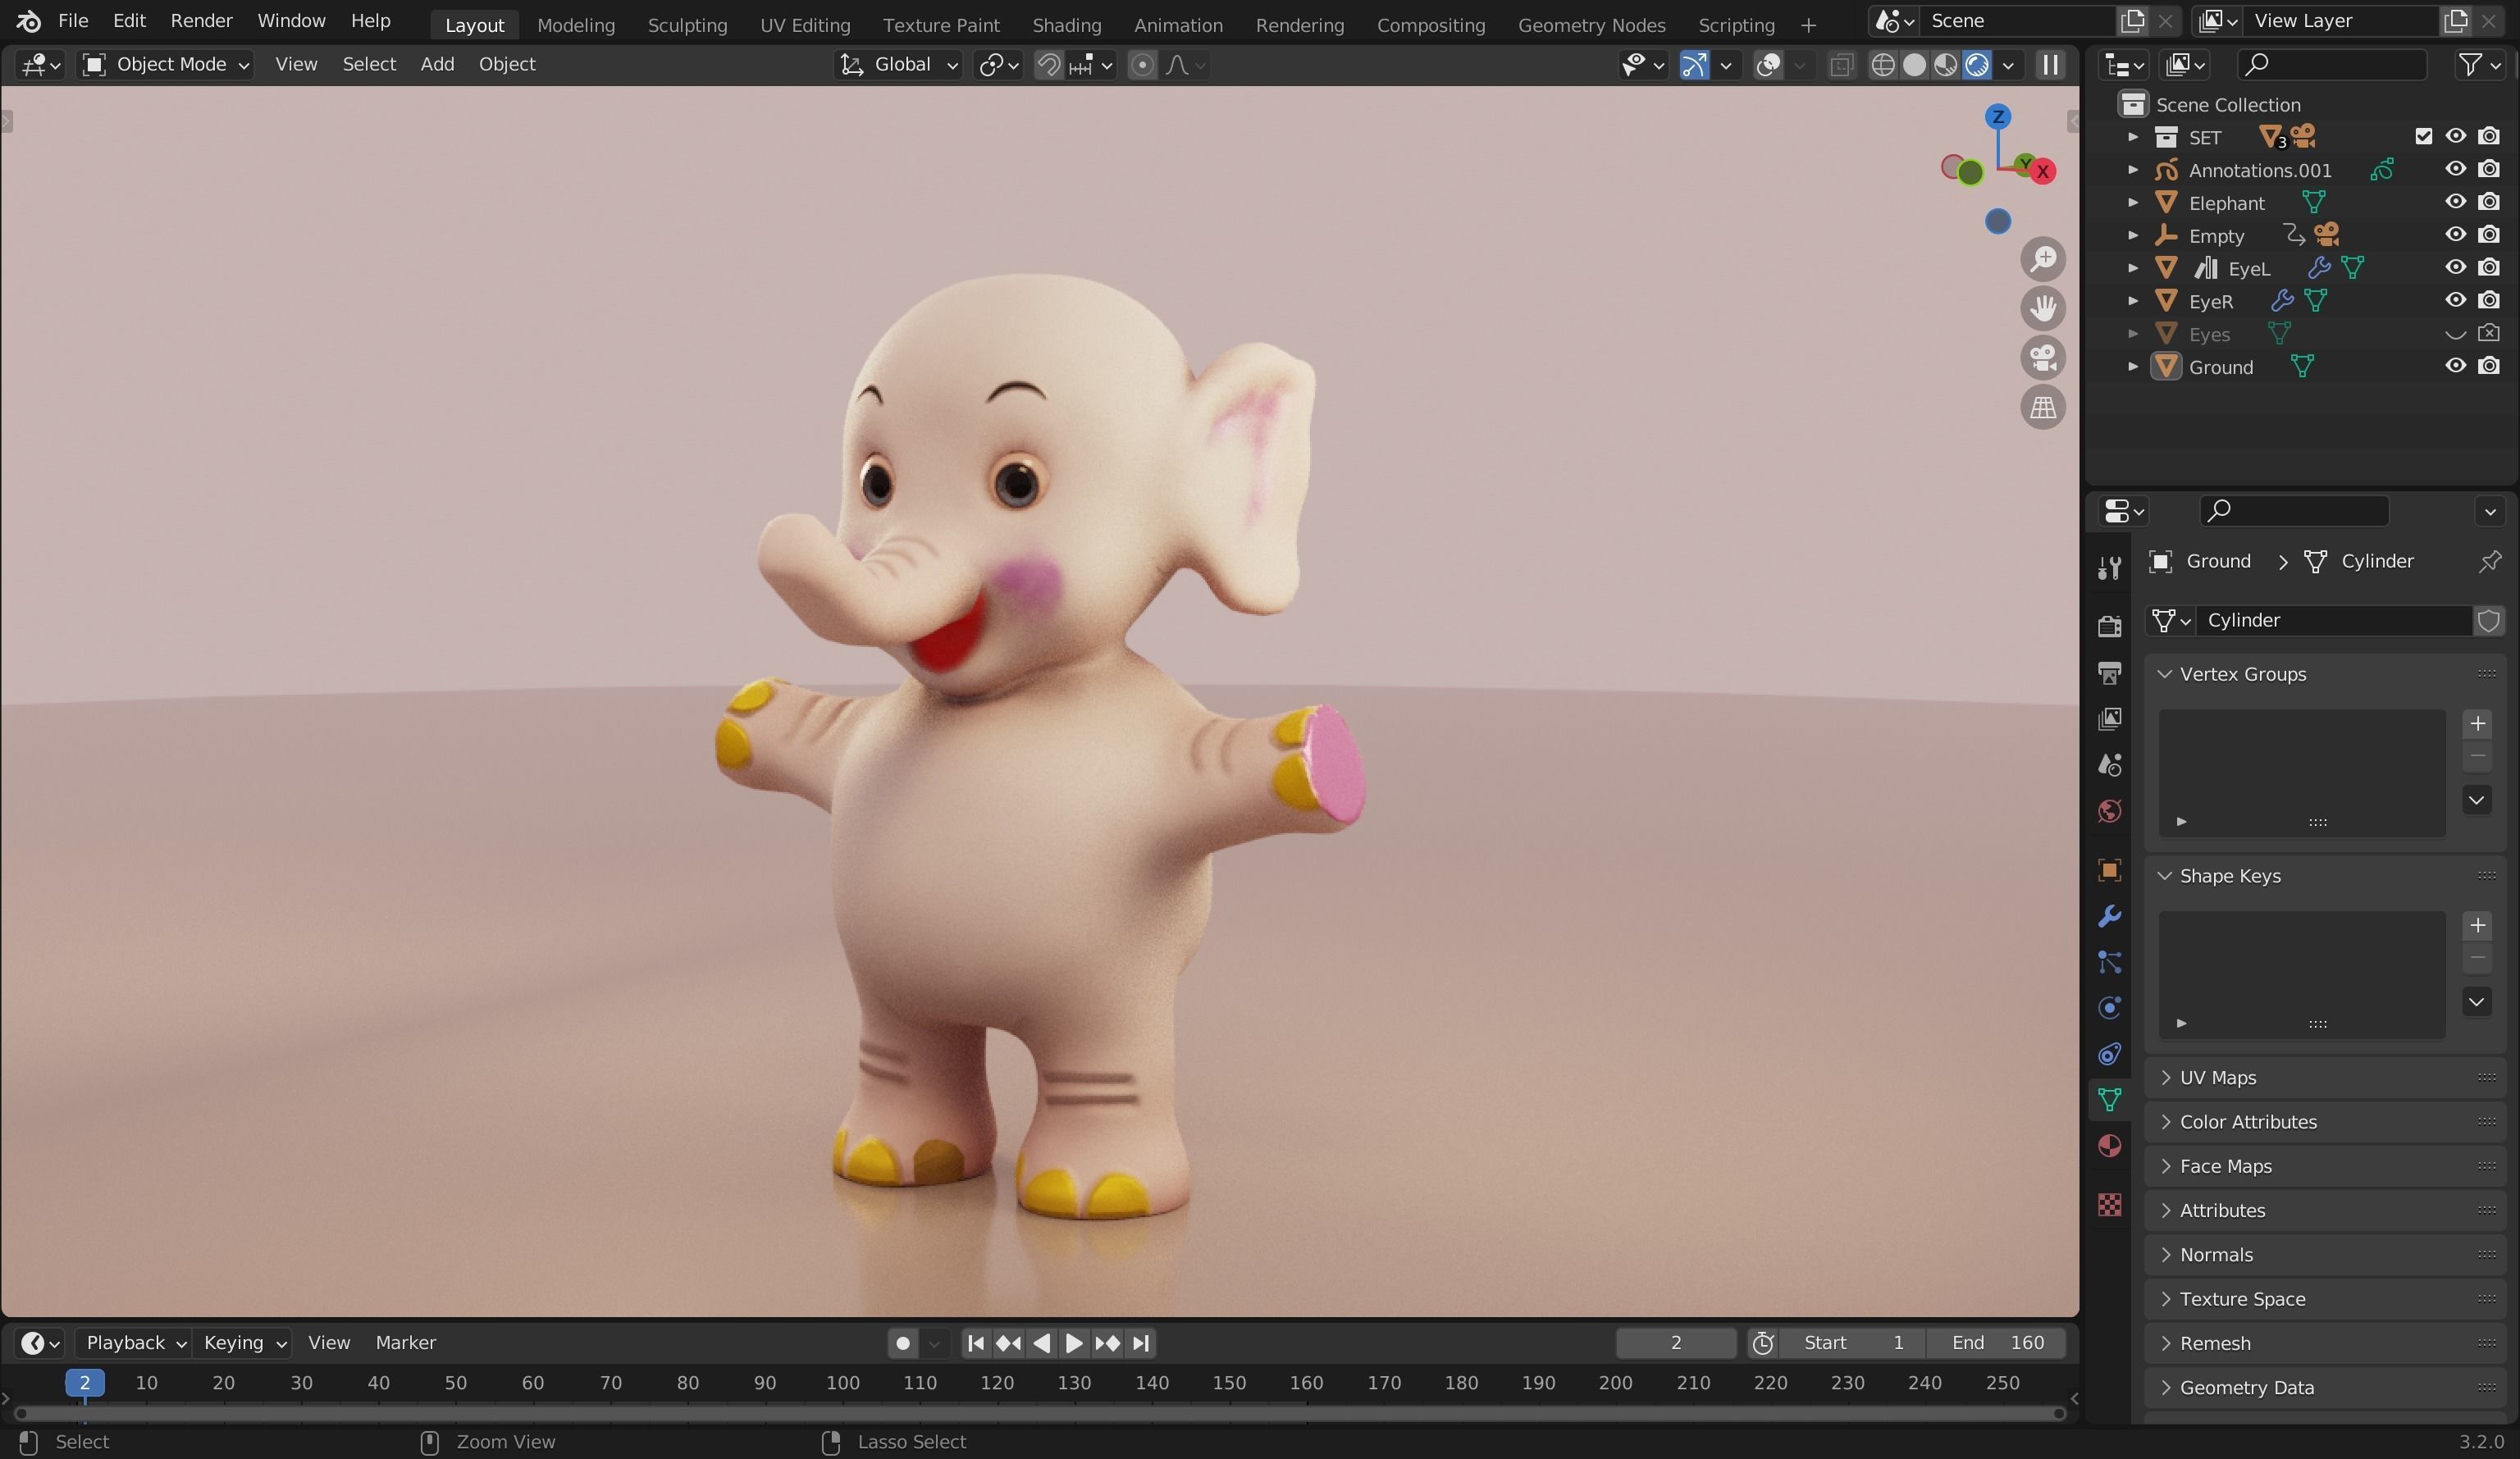Viewport: 2520px width, 1459px height.
Task: Open the Object Constraints properties tab
Action: (x=2109, y=1054)
